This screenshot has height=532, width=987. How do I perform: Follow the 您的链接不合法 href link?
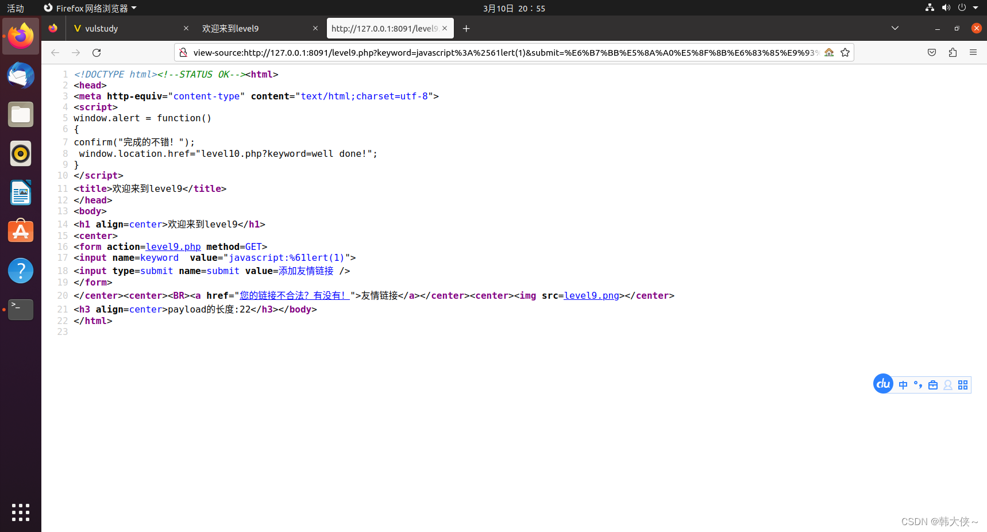click(295, 295)
